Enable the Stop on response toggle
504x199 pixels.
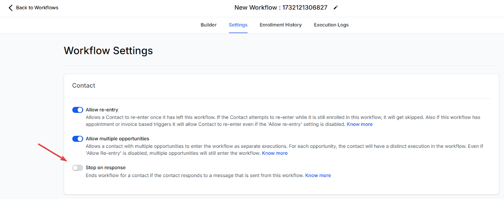click(x=77, y=168)
